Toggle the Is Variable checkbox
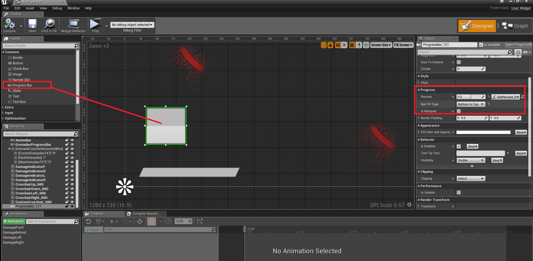Image resolution: width=533 pixels, height=261 pixels. (x=481, y=45)
